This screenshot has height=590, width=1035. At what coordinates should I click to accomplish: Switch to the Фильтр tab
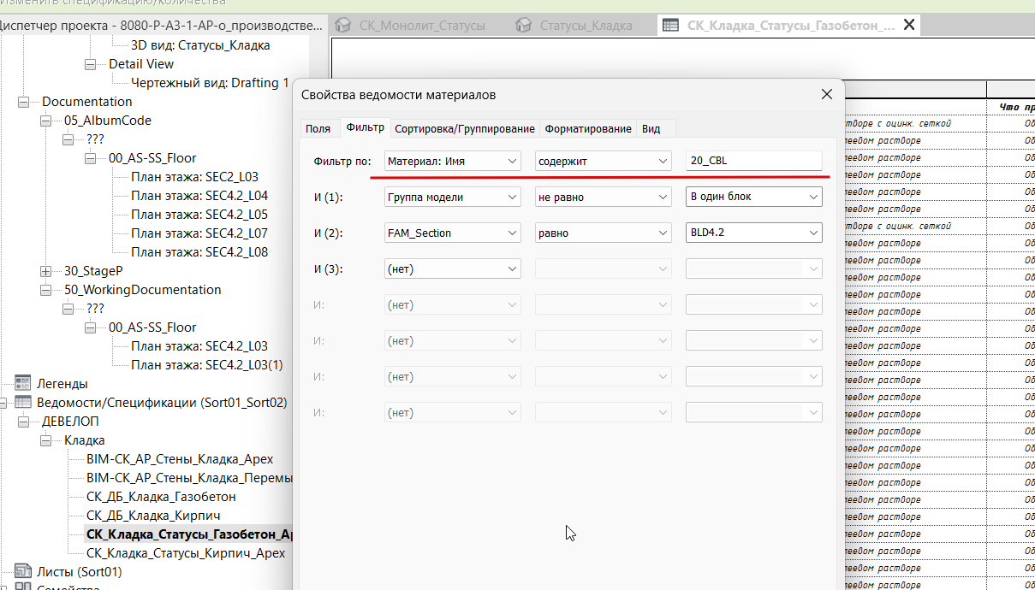pyautogui.click(x=365, y=127)
